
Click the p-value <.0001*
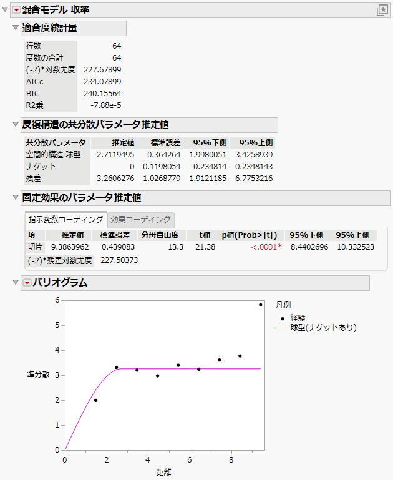[x=266, y=247]
